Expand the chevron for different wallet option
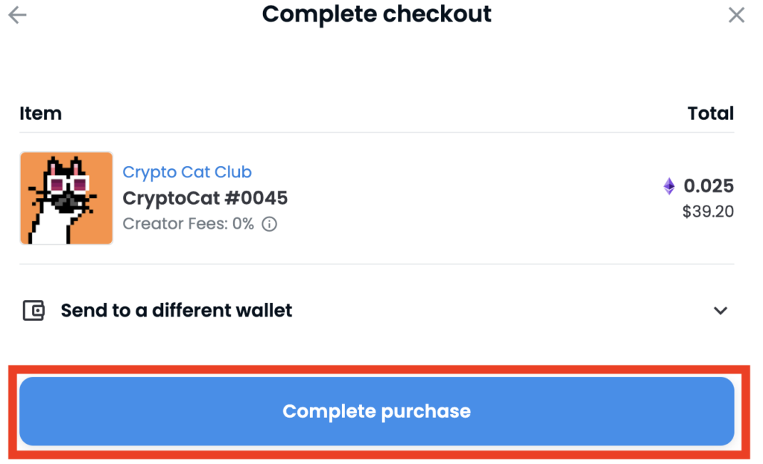Viewport: 763px width, 464px height. tap(721, 311)
